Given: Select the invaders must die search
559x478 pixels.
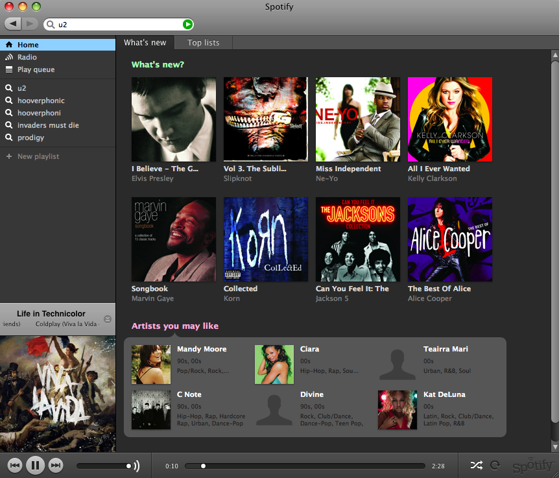Looking at the screenshot, I should (x=58, y=125).
